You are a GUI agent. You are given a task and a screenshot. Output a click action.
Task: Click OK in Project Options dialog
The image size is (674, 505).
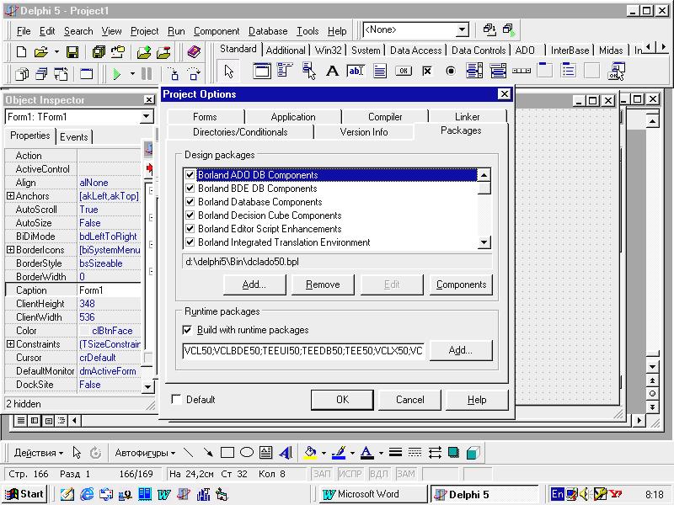342,400
